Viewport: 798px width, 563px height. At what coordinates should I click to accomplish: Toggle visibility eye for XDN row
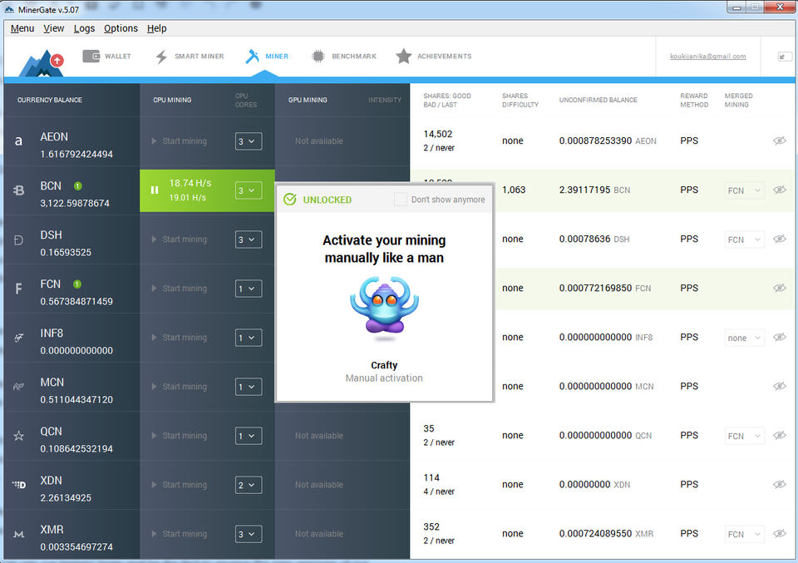779,484
